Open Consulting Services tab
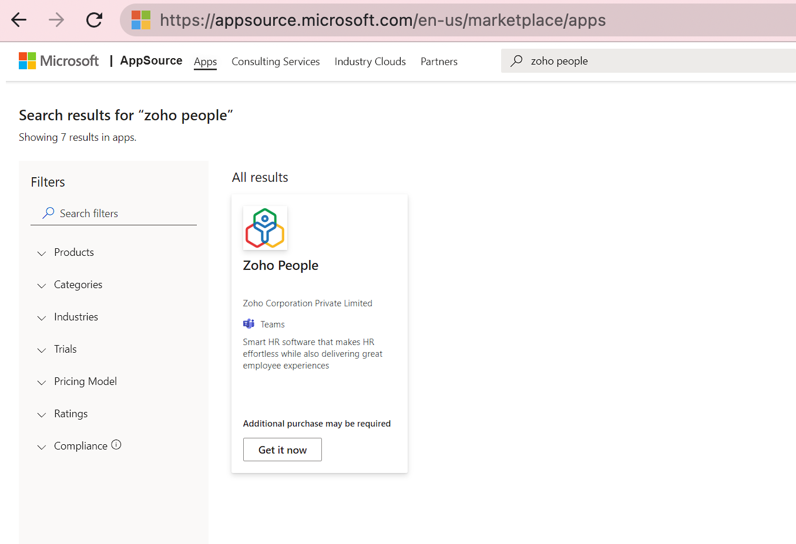This screenshot has height=544, width=796. click(276, 62)
